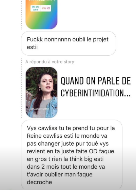The height and width of the screenshot is (190, 136).
Task: Click the dotted reply line beside woman's story
Action: tap(21, 88)
